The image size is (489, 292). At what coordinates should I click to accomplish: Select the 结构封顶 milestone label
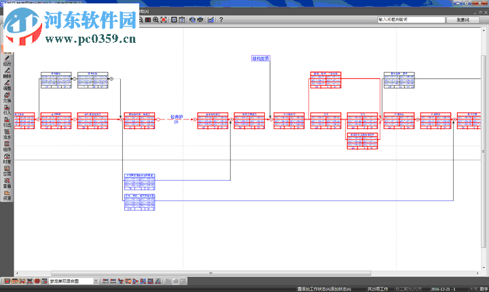pos(260,58)
